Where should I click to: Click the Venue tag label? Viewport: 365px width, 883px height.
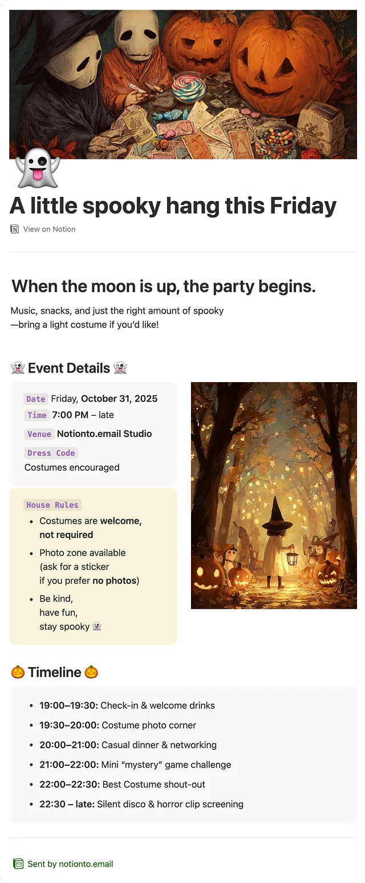pos(39,434)
